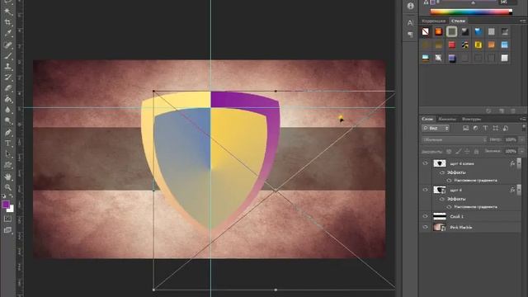The height and width of the screenshot is (297, 528).
Task: Open the Layers panel menu
Action: pyautogui.click(x=523, y=119)
